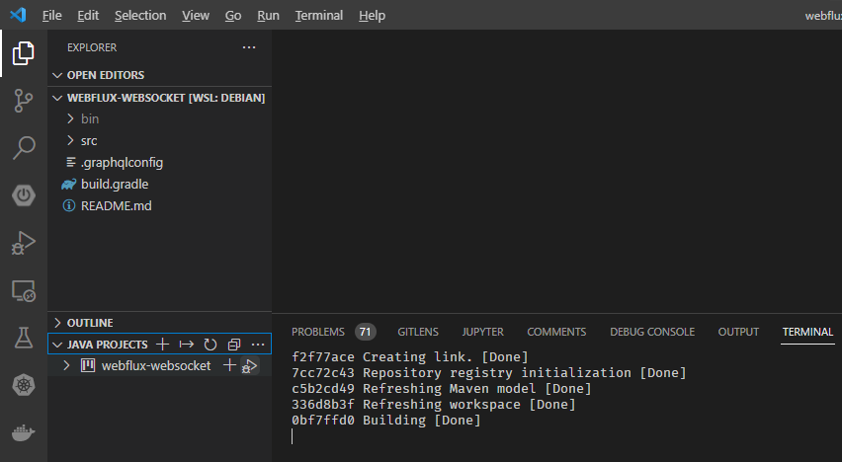The width and height of the screenshot is (842, 462).
Task: Open the Run menu
Action: coord(268,16)
